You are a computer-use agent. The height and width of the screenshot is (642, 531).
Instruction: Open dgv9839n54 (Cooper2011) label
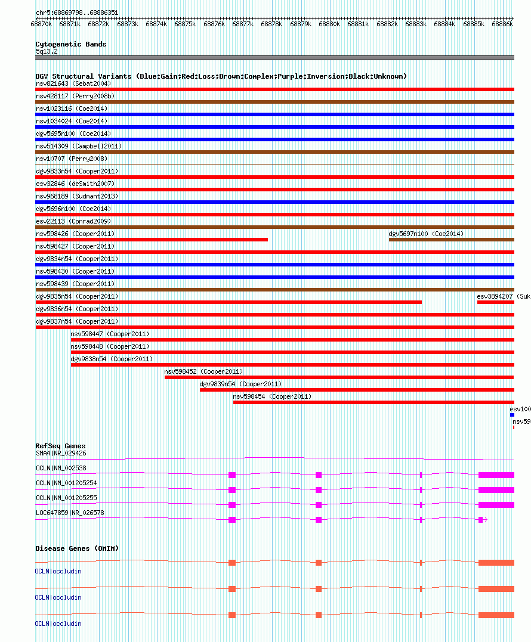[240, 384]
